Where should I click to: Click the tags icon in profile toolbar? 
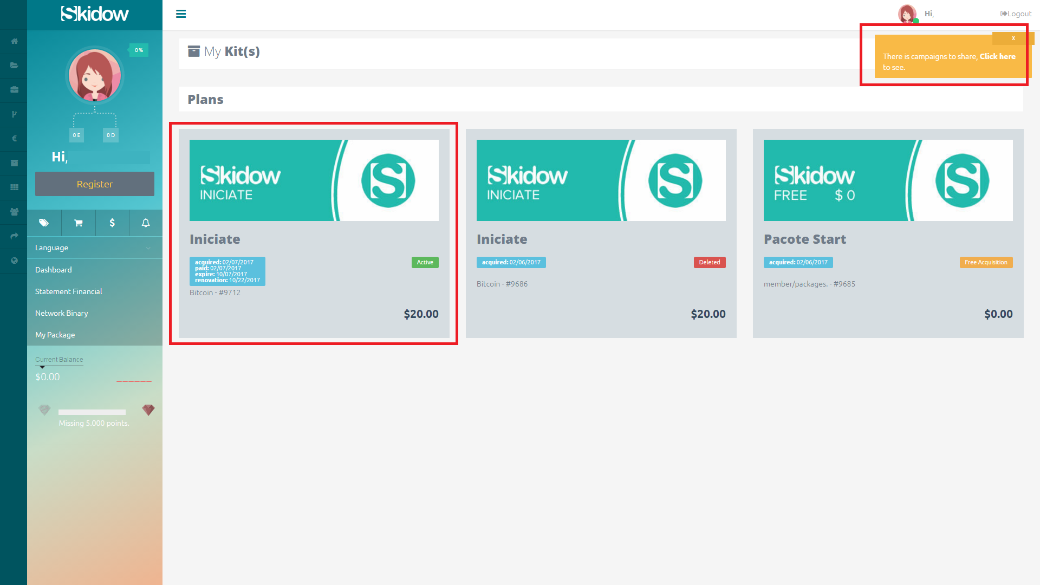point(44,223)
